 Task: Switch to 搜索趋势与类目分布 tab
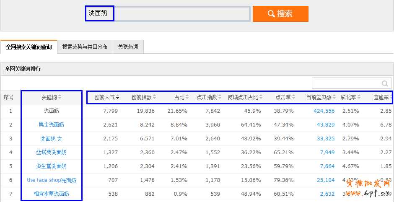tap(85, 47)
